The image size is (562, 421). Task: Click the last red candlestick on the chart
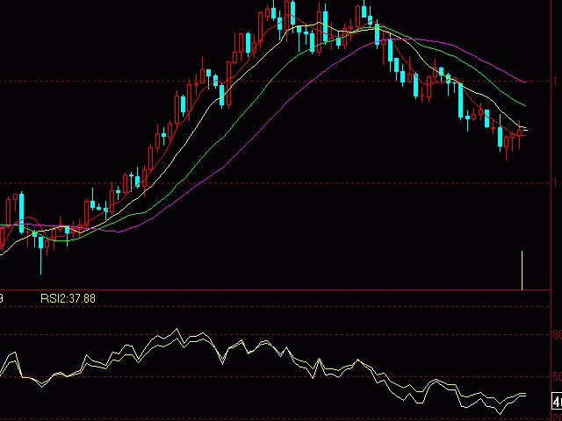[519, 134]
